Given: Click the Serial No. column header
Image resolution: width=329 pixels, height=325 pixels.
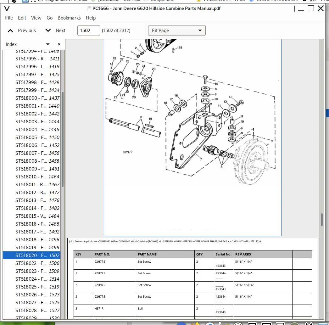Looking at the screenshot, I should [223, 254].
